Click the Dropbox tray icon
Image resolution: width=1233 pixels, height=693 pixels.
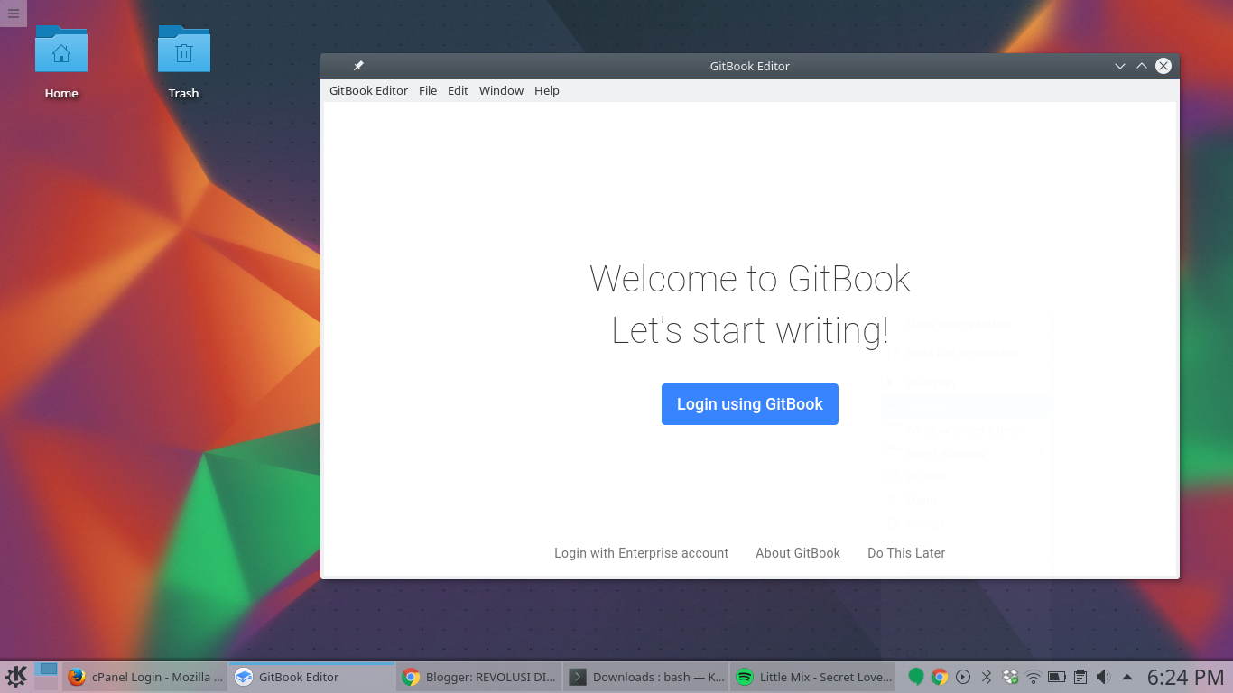[x=1010, y=677]
